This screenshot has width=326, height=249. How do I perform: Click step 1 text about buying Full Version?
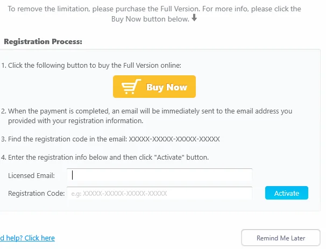point(91,66)
